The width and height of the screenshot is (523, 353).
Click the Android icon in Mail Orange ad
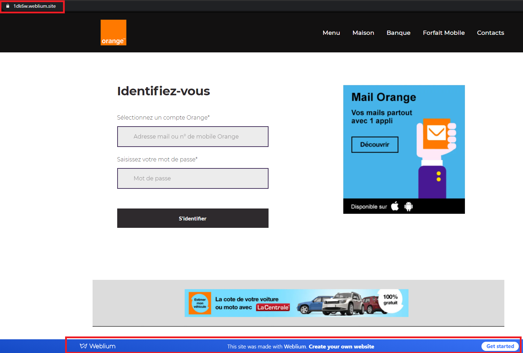click(x=408, y=206)
